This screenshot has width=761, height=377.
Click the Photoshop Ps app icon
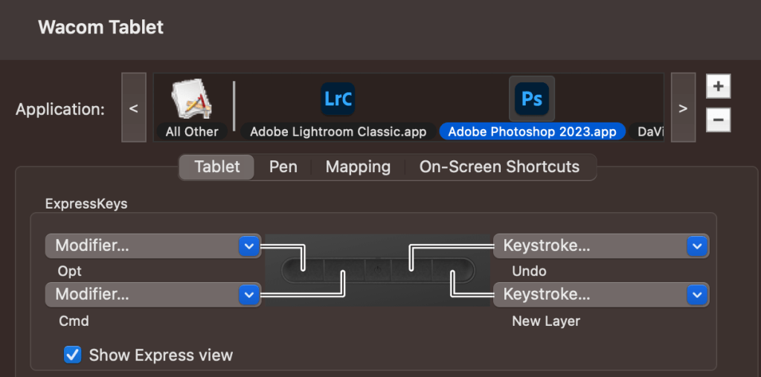531,99
